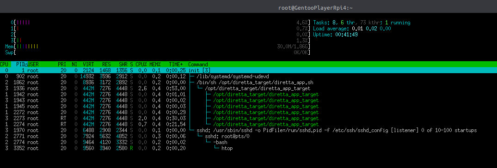Select process with PID 1936
Screen dimensions: 497x168
(x=249, y=88)
